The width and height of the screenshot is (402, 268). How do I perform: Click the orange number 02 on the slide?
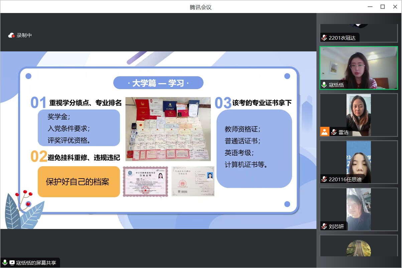(x=38, y=157)
